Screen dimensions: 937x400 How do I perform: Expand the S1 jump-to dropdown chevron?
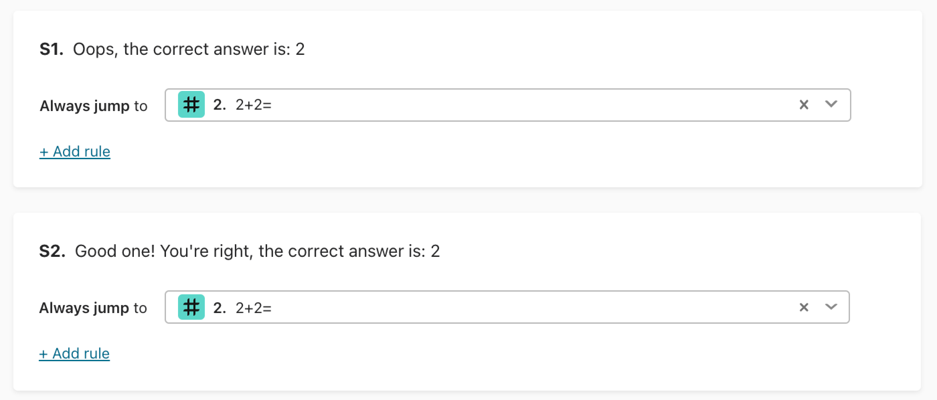(831, 104)
